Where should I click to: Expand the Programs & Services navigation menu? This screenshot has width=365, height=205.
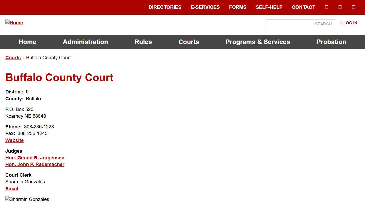[258, 42]
